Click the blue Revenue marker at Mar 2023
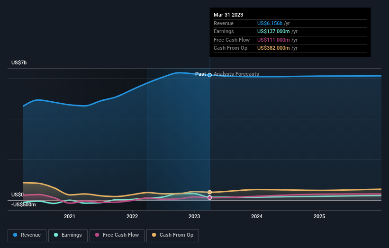 (x=209, y=75)
